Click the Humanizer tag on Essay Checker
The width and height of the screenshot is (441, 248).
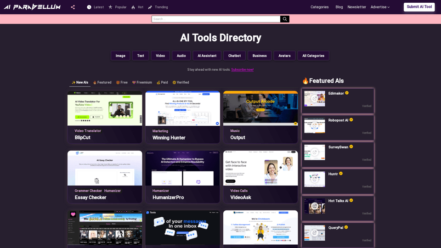point(113,191)
